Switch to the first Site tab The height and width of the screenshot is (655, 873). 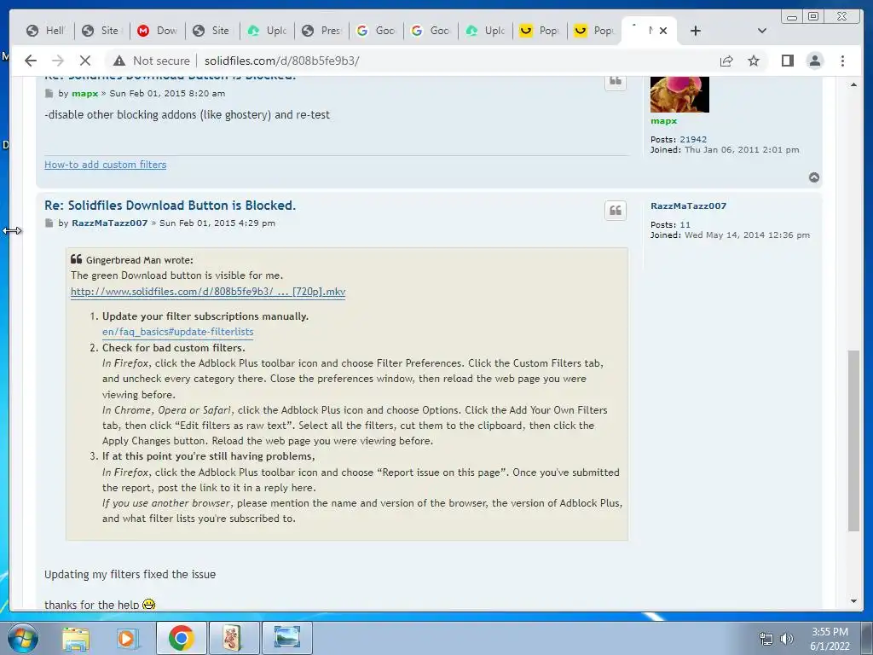[102, 31]
